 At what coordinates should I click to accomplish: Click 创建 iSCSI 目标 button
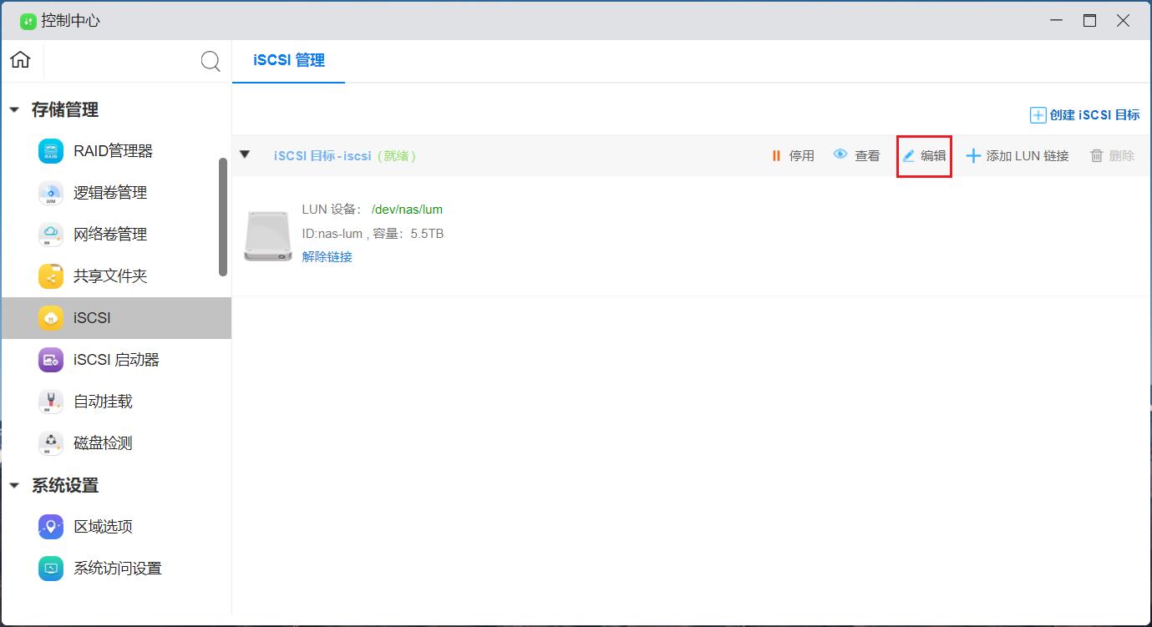pos(1084,115)
